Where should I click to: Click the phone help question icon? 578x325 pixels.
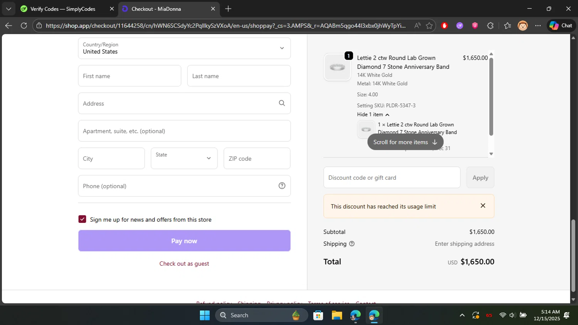[x=282, y=186]
